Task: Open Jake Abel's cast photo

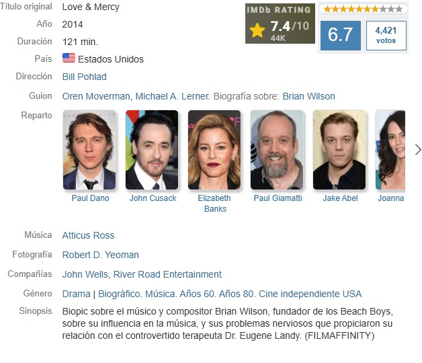Action: pyautogui.click(x=339, y=150)
